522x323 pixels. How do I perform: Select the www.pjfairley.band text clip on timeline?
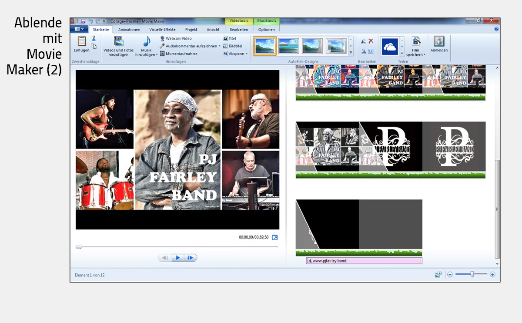[x=364, y=261]
